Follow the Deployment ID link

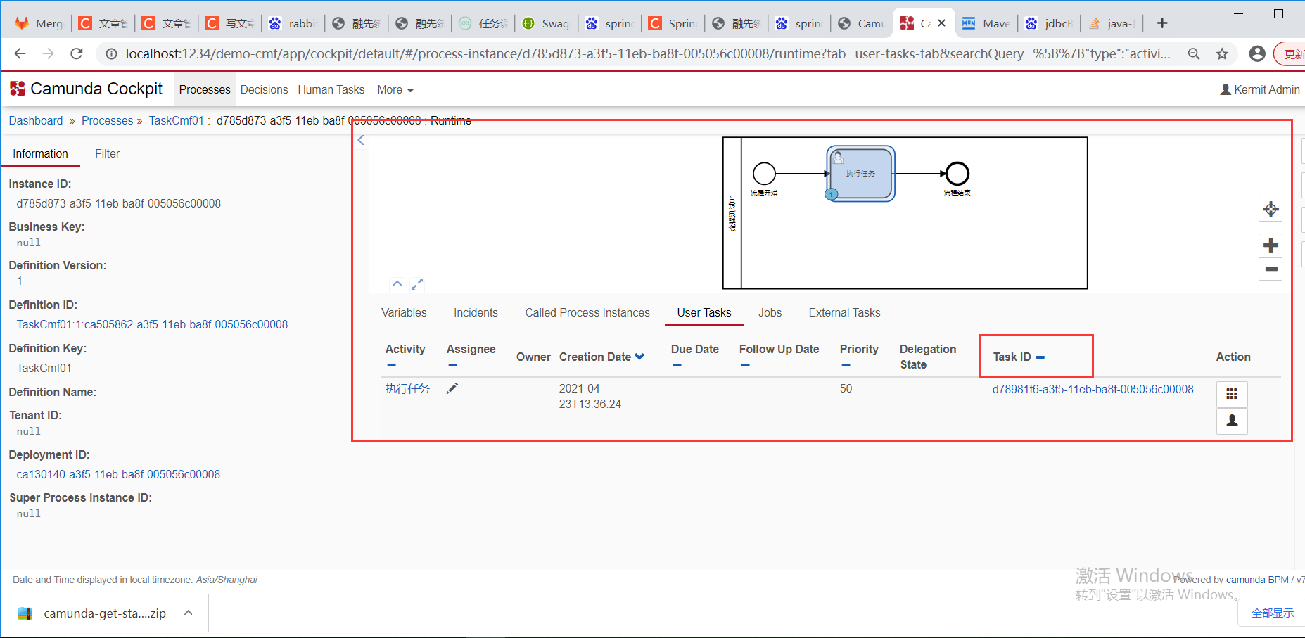point(117,474)
